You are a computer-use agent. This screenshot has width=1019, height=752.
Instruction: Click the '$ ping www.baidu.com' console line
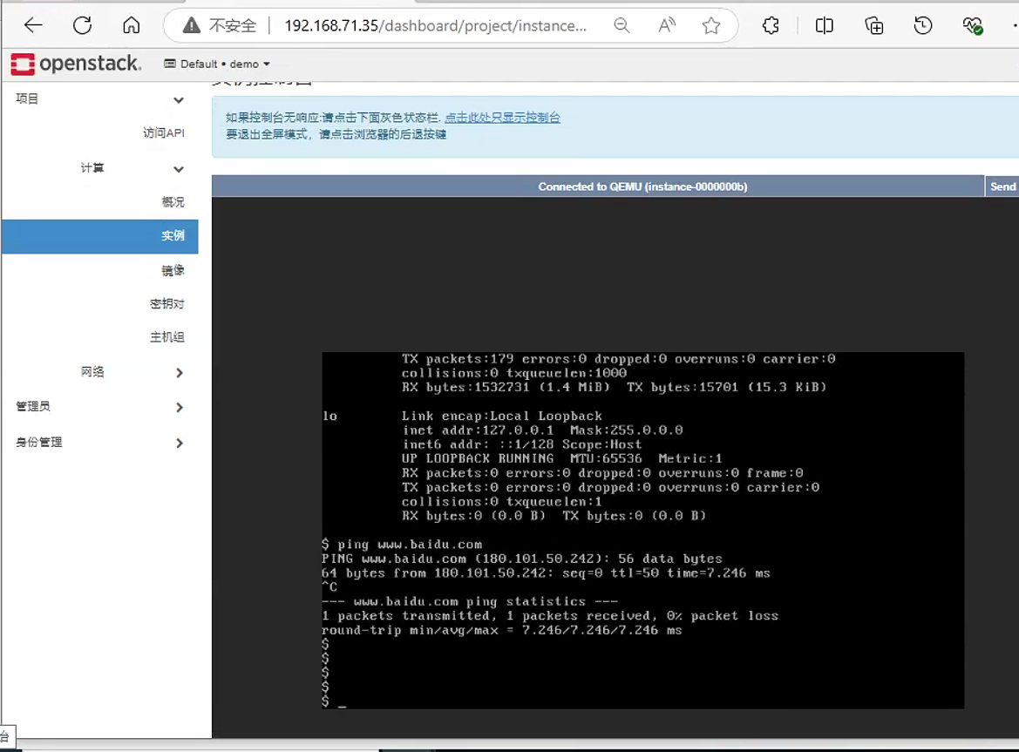tap(402, 545)
